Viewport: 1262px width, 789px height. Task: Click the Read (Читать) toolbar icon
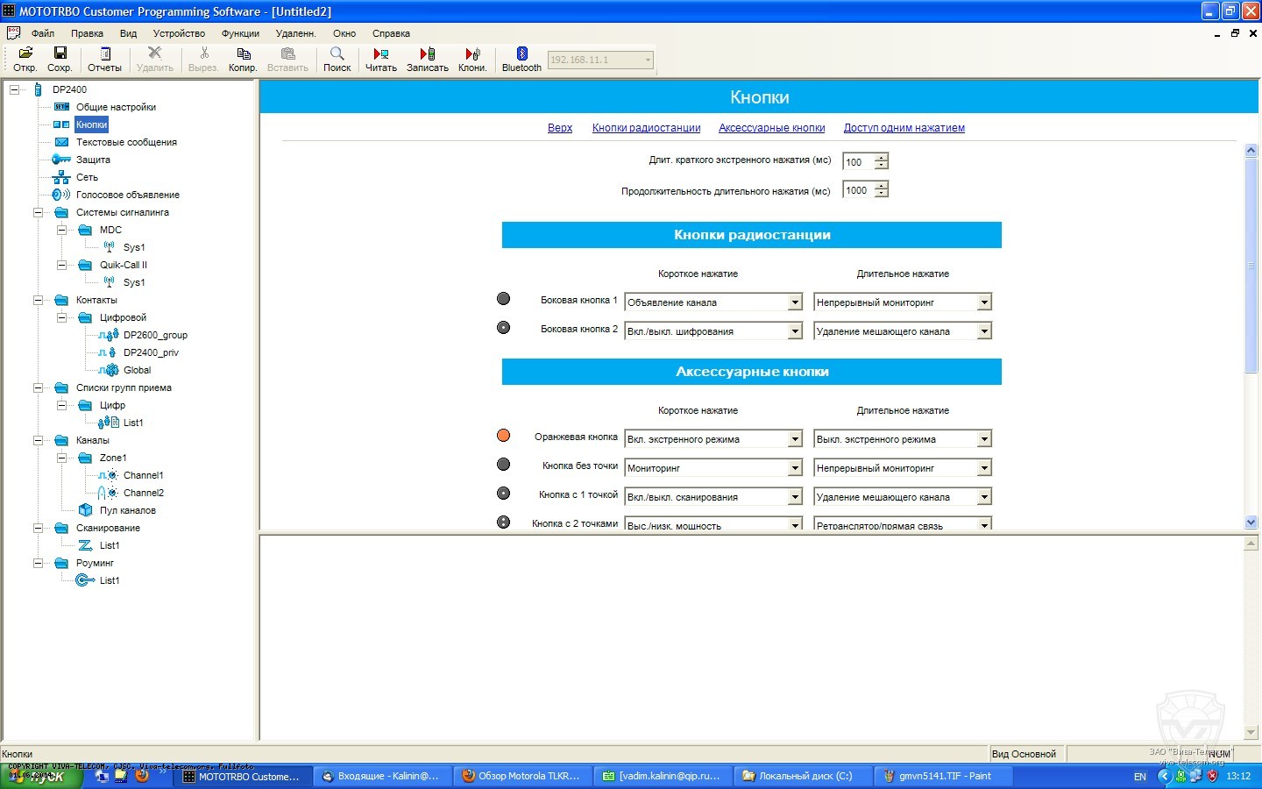click(x=380, y=54)
